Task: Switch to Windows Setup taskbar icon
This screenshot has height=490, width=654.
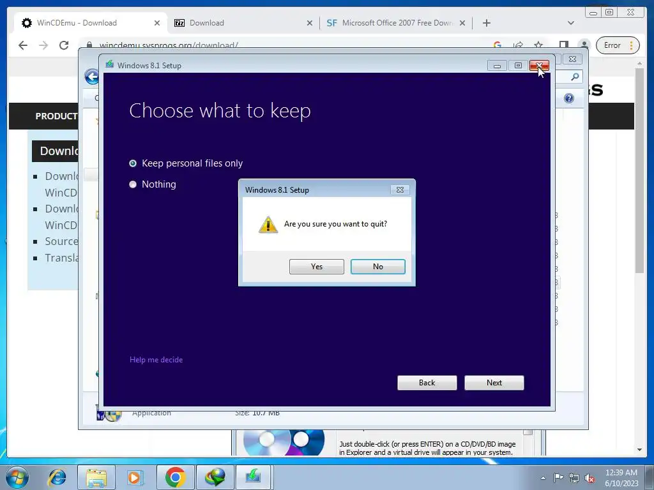Action: [254, 477]
